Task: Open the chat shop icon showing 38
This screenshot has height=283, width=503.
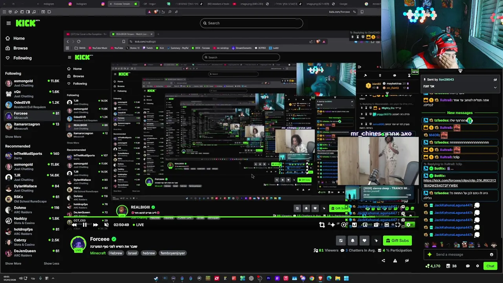Action: click(x=452, y=266)
